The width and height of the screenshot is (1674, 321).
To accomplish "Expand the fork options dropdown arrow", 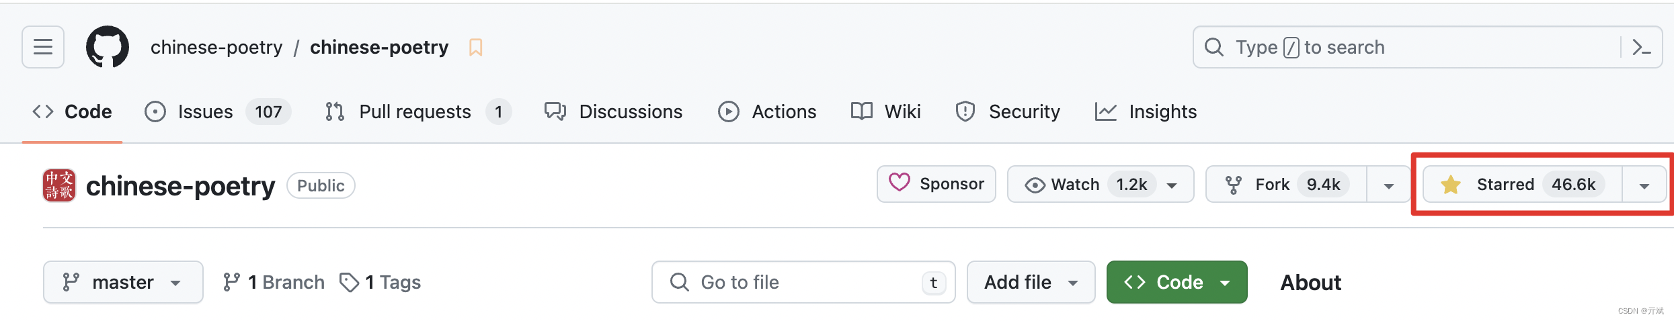I will [x=1388, y=186].
